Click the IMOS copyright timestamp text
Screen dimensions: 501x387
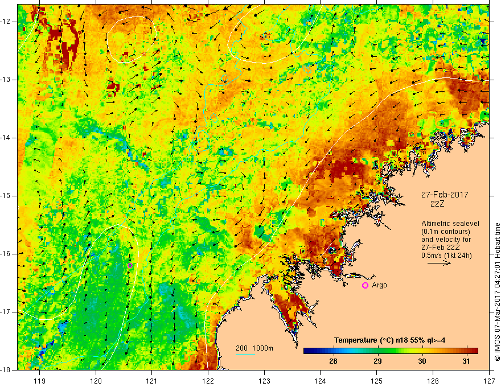(497, 292)
